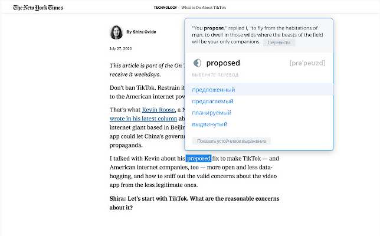Open the Technology section link
Screen dimensions: 380x236
click(165, 8)
